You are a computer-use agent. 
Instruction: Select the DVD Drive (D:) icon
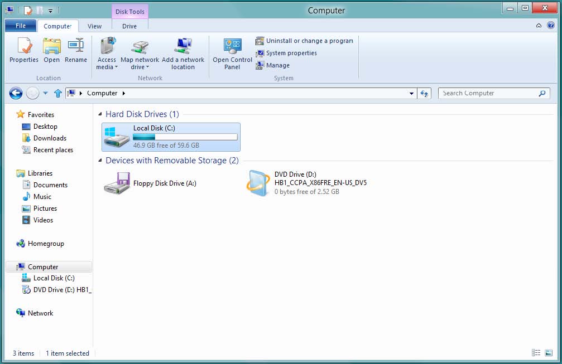tap(258, 183)
